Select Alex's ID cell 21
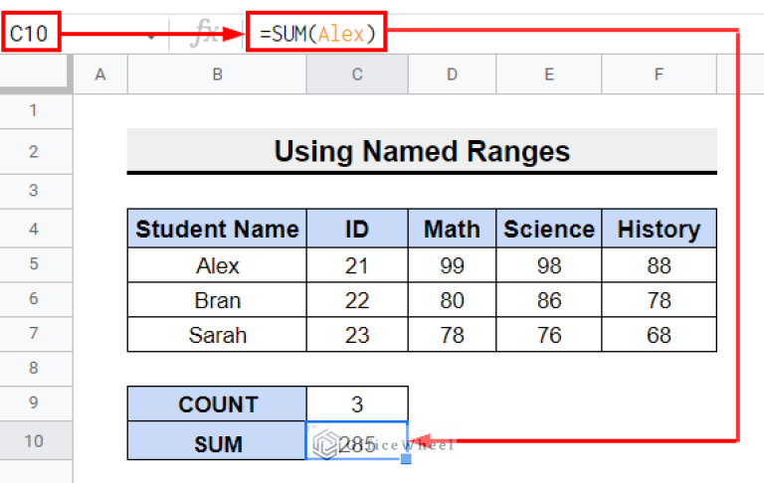764x483 pixels. click(357, 265)
